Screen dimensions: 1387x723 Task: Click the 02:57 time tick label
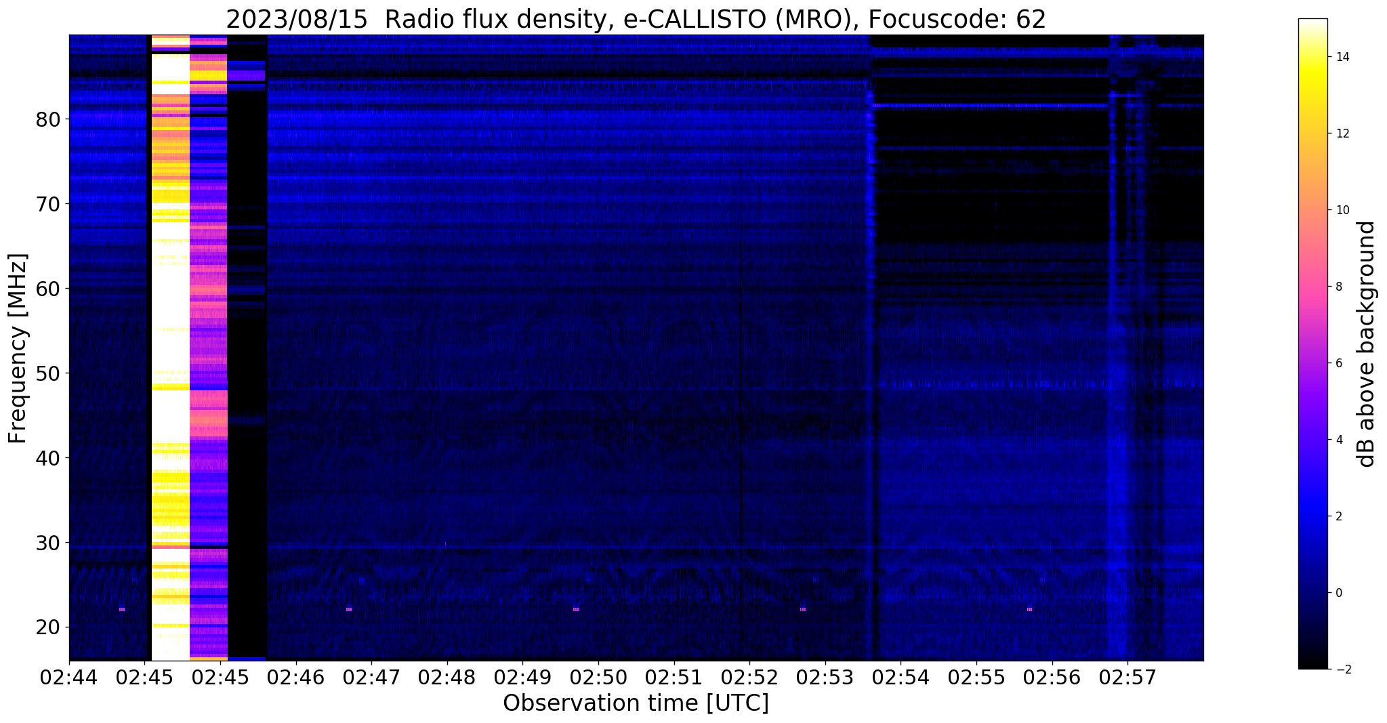point(1127,677)
